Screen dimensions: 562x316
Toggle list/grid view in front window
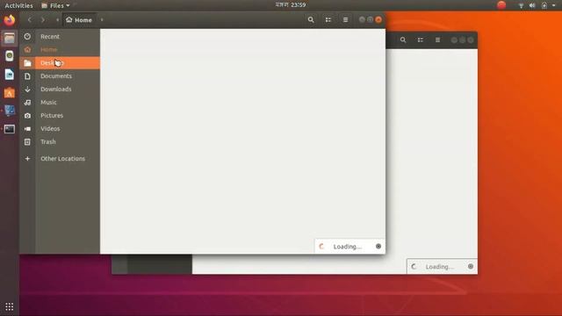(328, 20)
